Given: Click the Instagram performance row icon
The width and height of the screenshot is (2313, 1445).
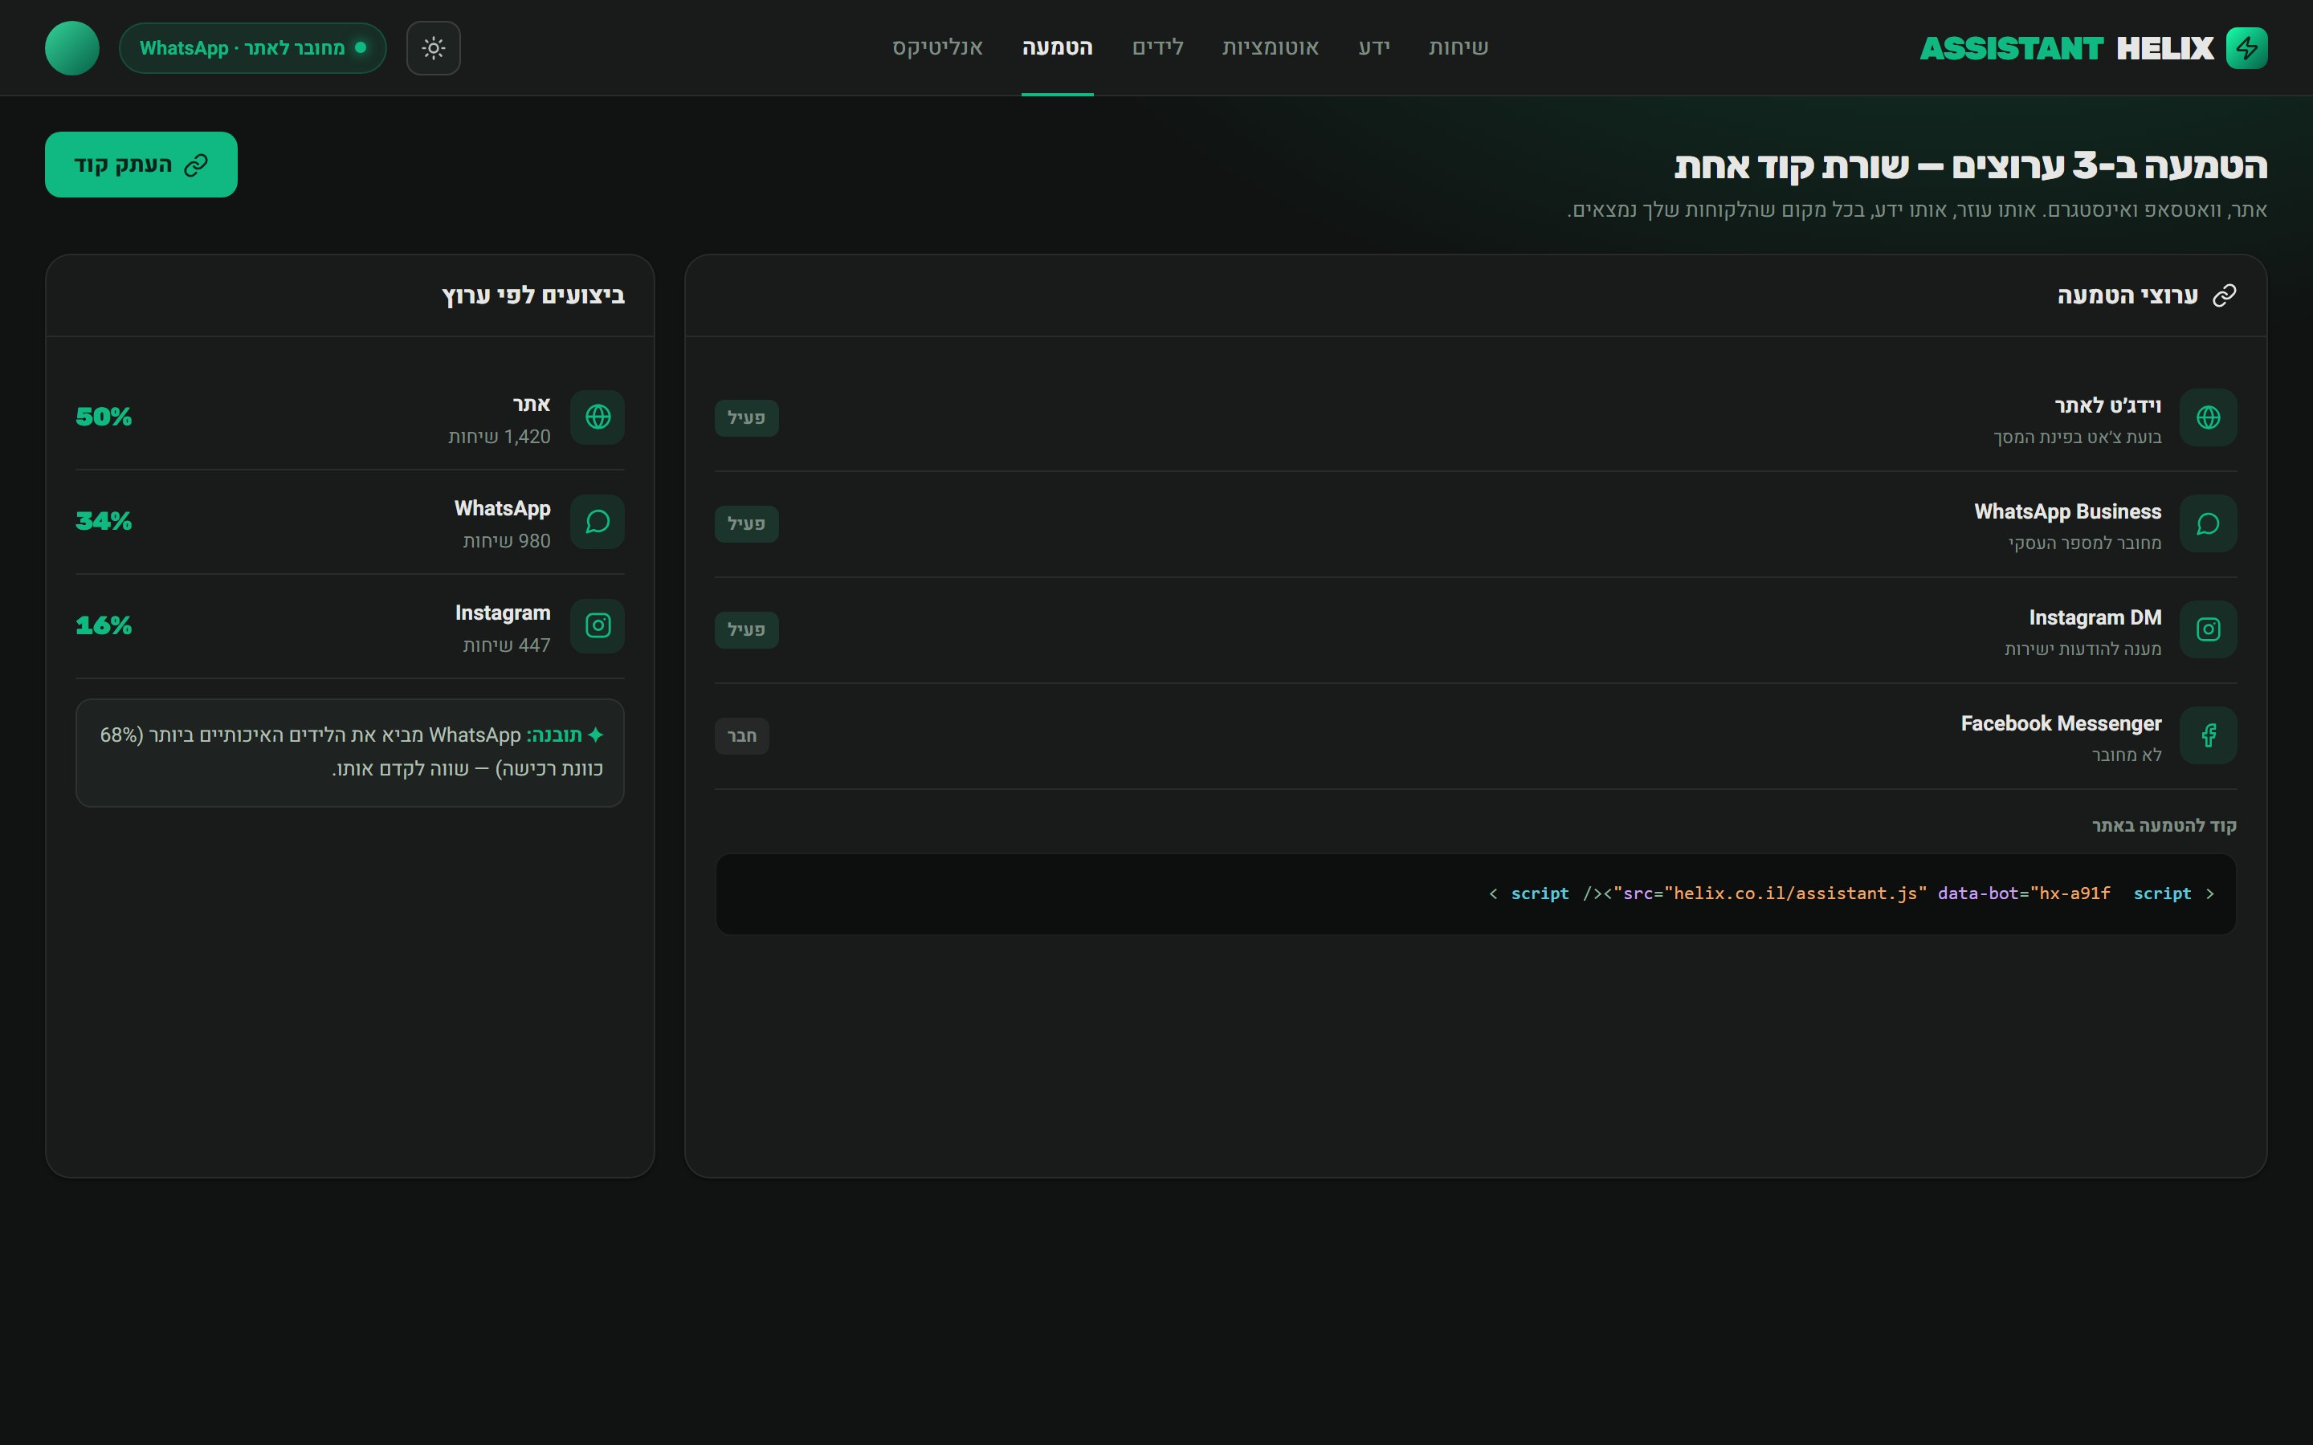Looking at the screenshot, I should point(598,626).
